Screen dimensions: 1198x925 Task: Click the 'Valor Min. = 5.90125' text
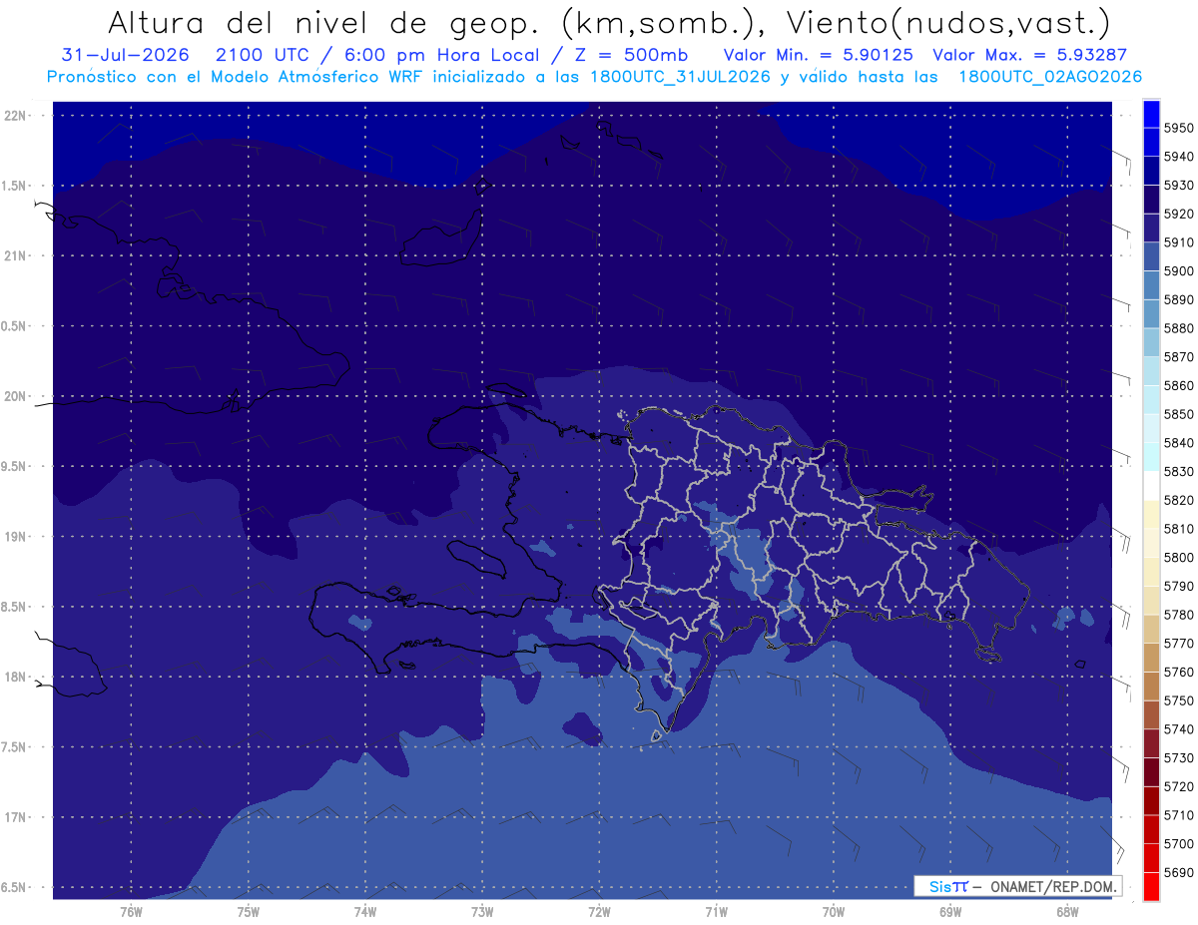(x=818, y=54)
